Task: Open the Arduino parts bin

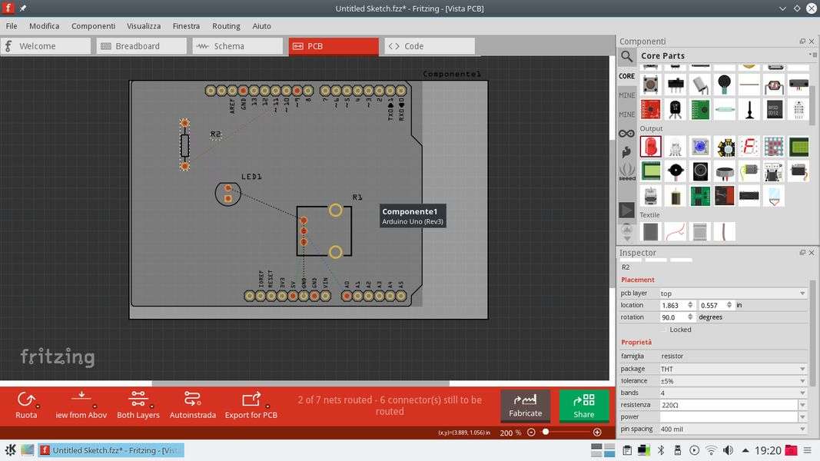Action: 627,133
